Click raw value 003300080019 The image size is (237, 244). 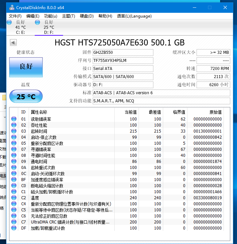click(208, 198)
